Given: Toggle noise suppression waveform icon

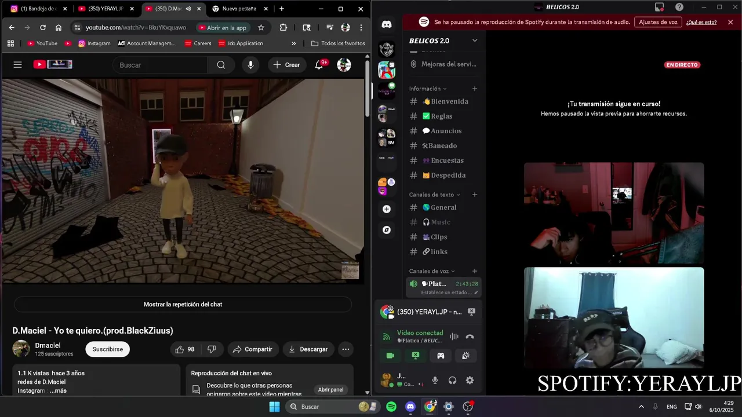Looking at the screenshot, I should [x=454, y=336].
